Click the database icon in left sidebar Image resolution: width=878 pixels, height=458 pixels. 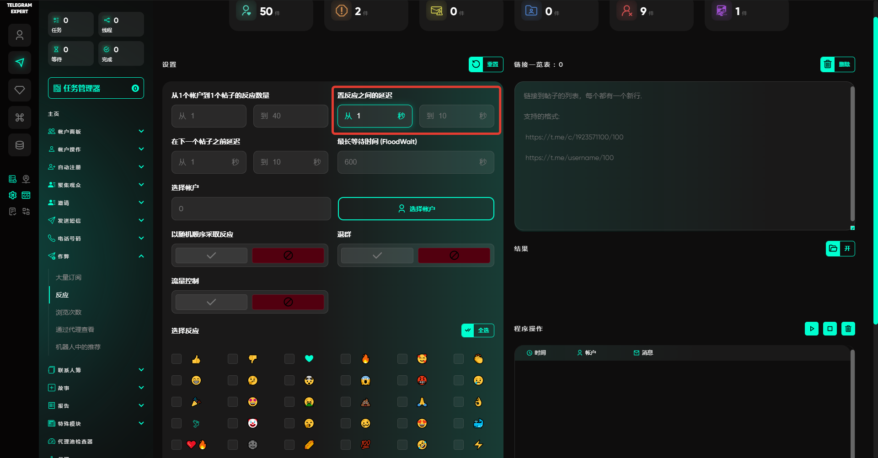pos(20,145)
